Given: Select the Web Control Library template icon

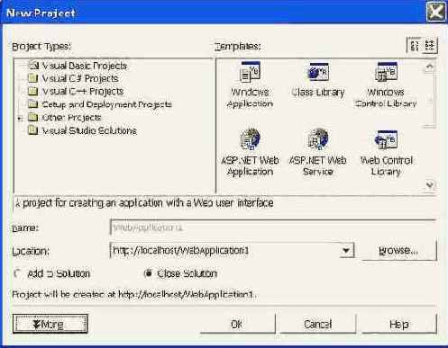Looking at the screenshot, I should pyautogui.click(x=387, y=139).
